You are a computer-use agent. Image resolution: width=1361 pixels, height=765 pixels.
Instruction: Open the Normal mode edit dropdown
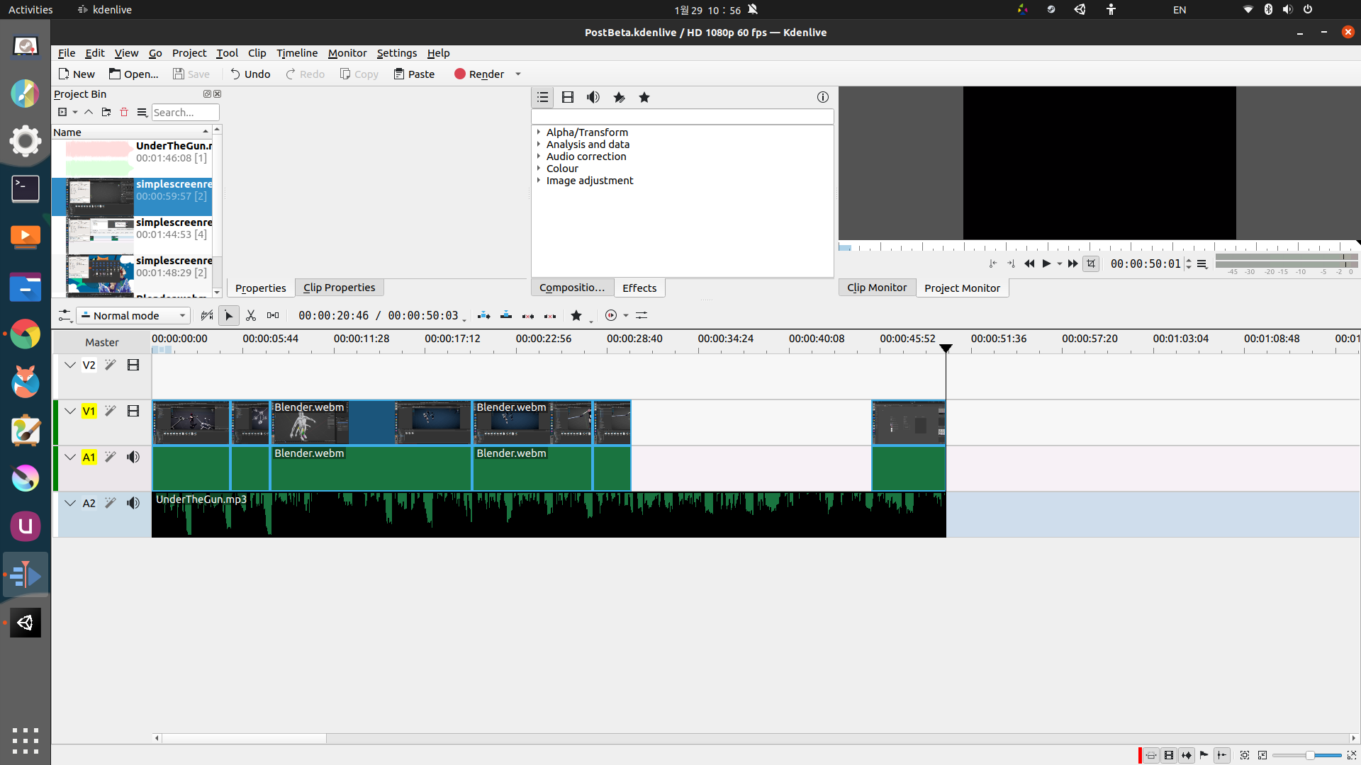pos(133,315)
